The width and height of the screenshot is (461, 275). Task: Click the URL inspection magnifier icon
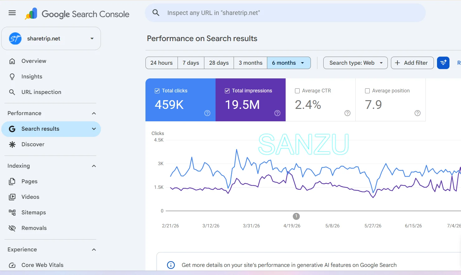[x=12, y=92]
